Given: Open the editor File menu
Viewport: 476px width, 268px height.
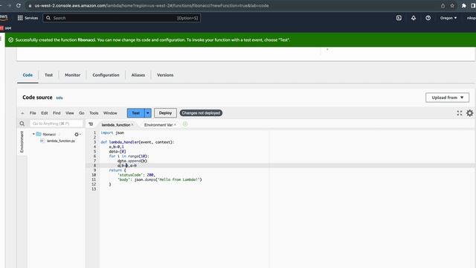Looking at the screenshot, I should point(33,113).
